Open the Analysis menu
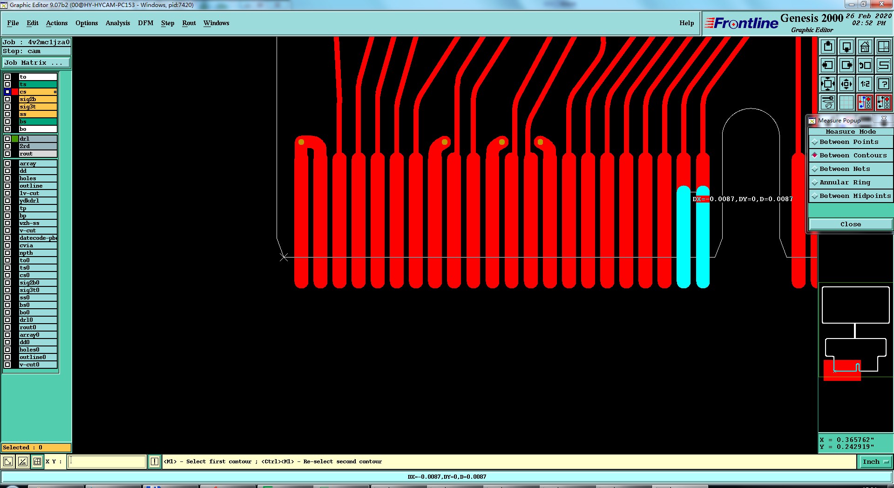This screenshot has height=488, width=894. tap(118, 23)
